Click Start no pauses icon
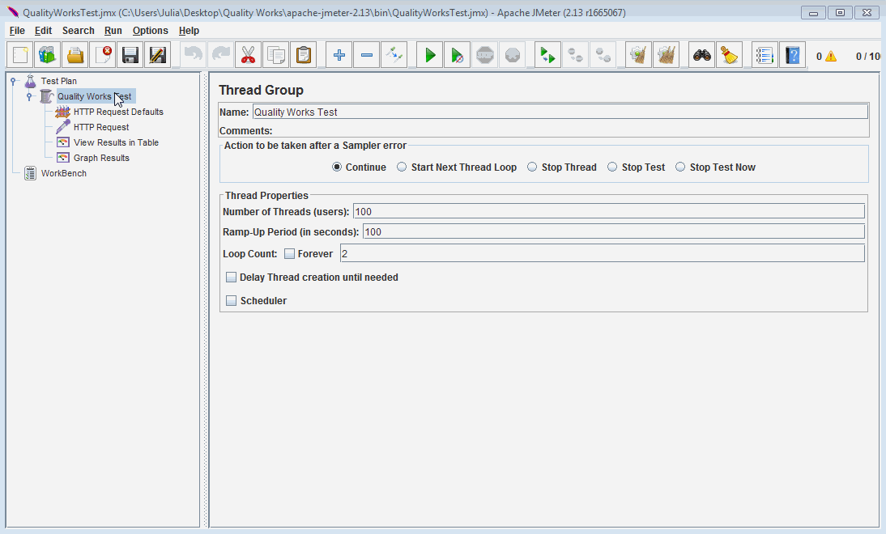Screen dimensions: 886x534 coord(457,55)
